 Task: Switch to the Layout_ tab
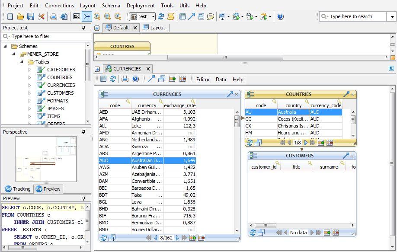click(x=155, y=28)
